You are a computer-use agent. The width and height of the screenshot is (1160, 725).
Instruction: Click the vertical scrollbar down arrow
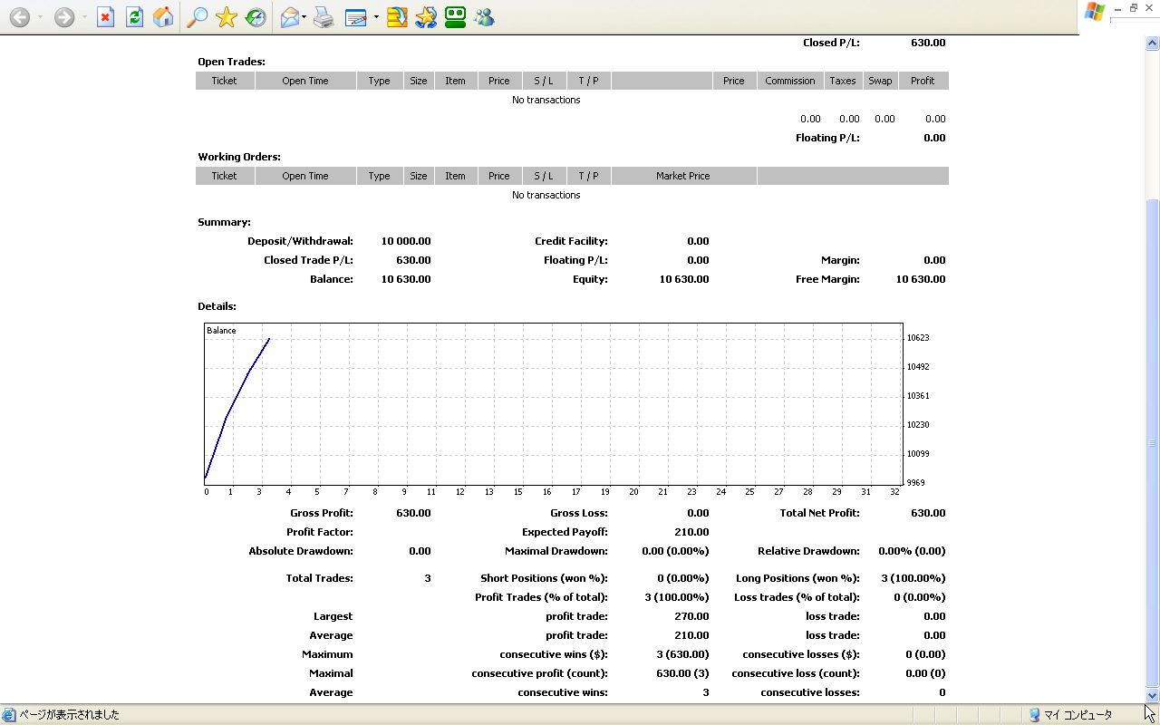(x=1152, y=696)
